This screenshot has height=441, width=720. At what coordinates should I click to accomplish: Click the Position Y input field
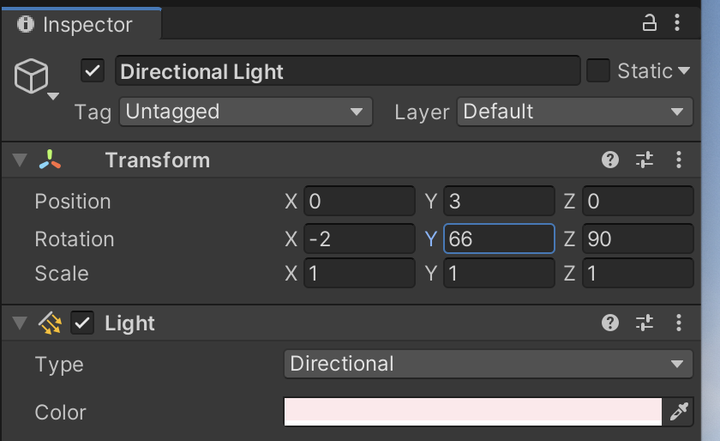[x=499, y=202]
